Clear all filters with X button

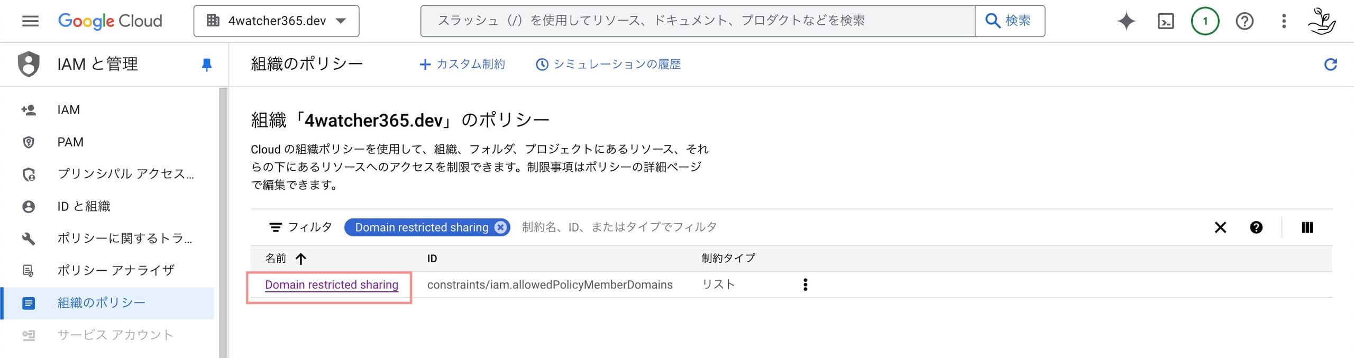point(1220,227)
